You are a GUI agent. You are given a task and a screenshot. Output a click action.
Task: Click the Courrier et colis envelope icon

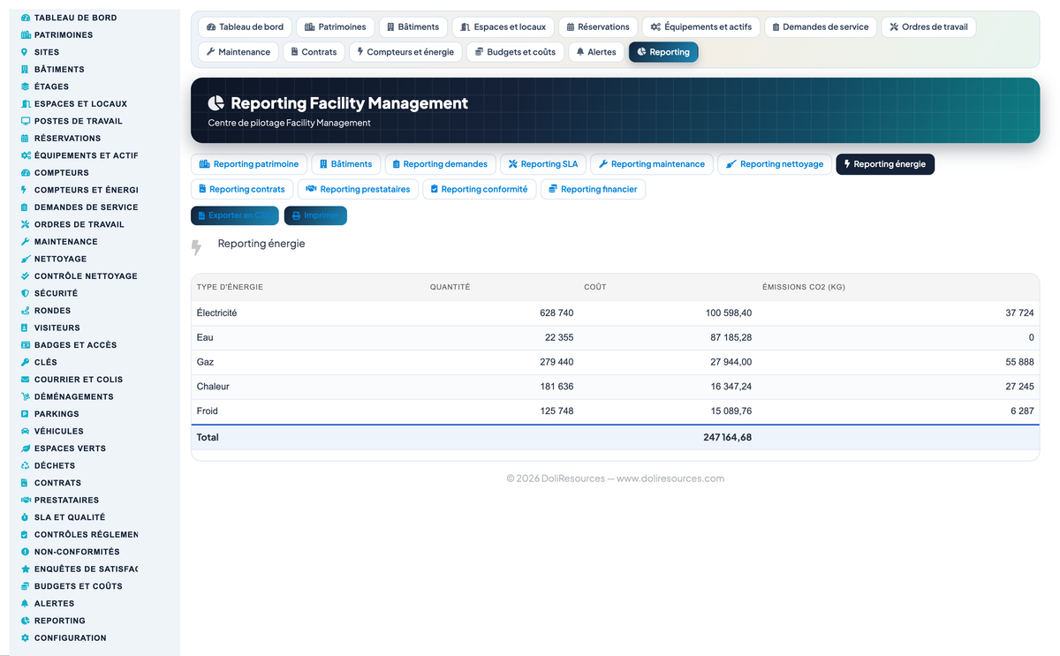pyautogui.click(x=26, y=380)
